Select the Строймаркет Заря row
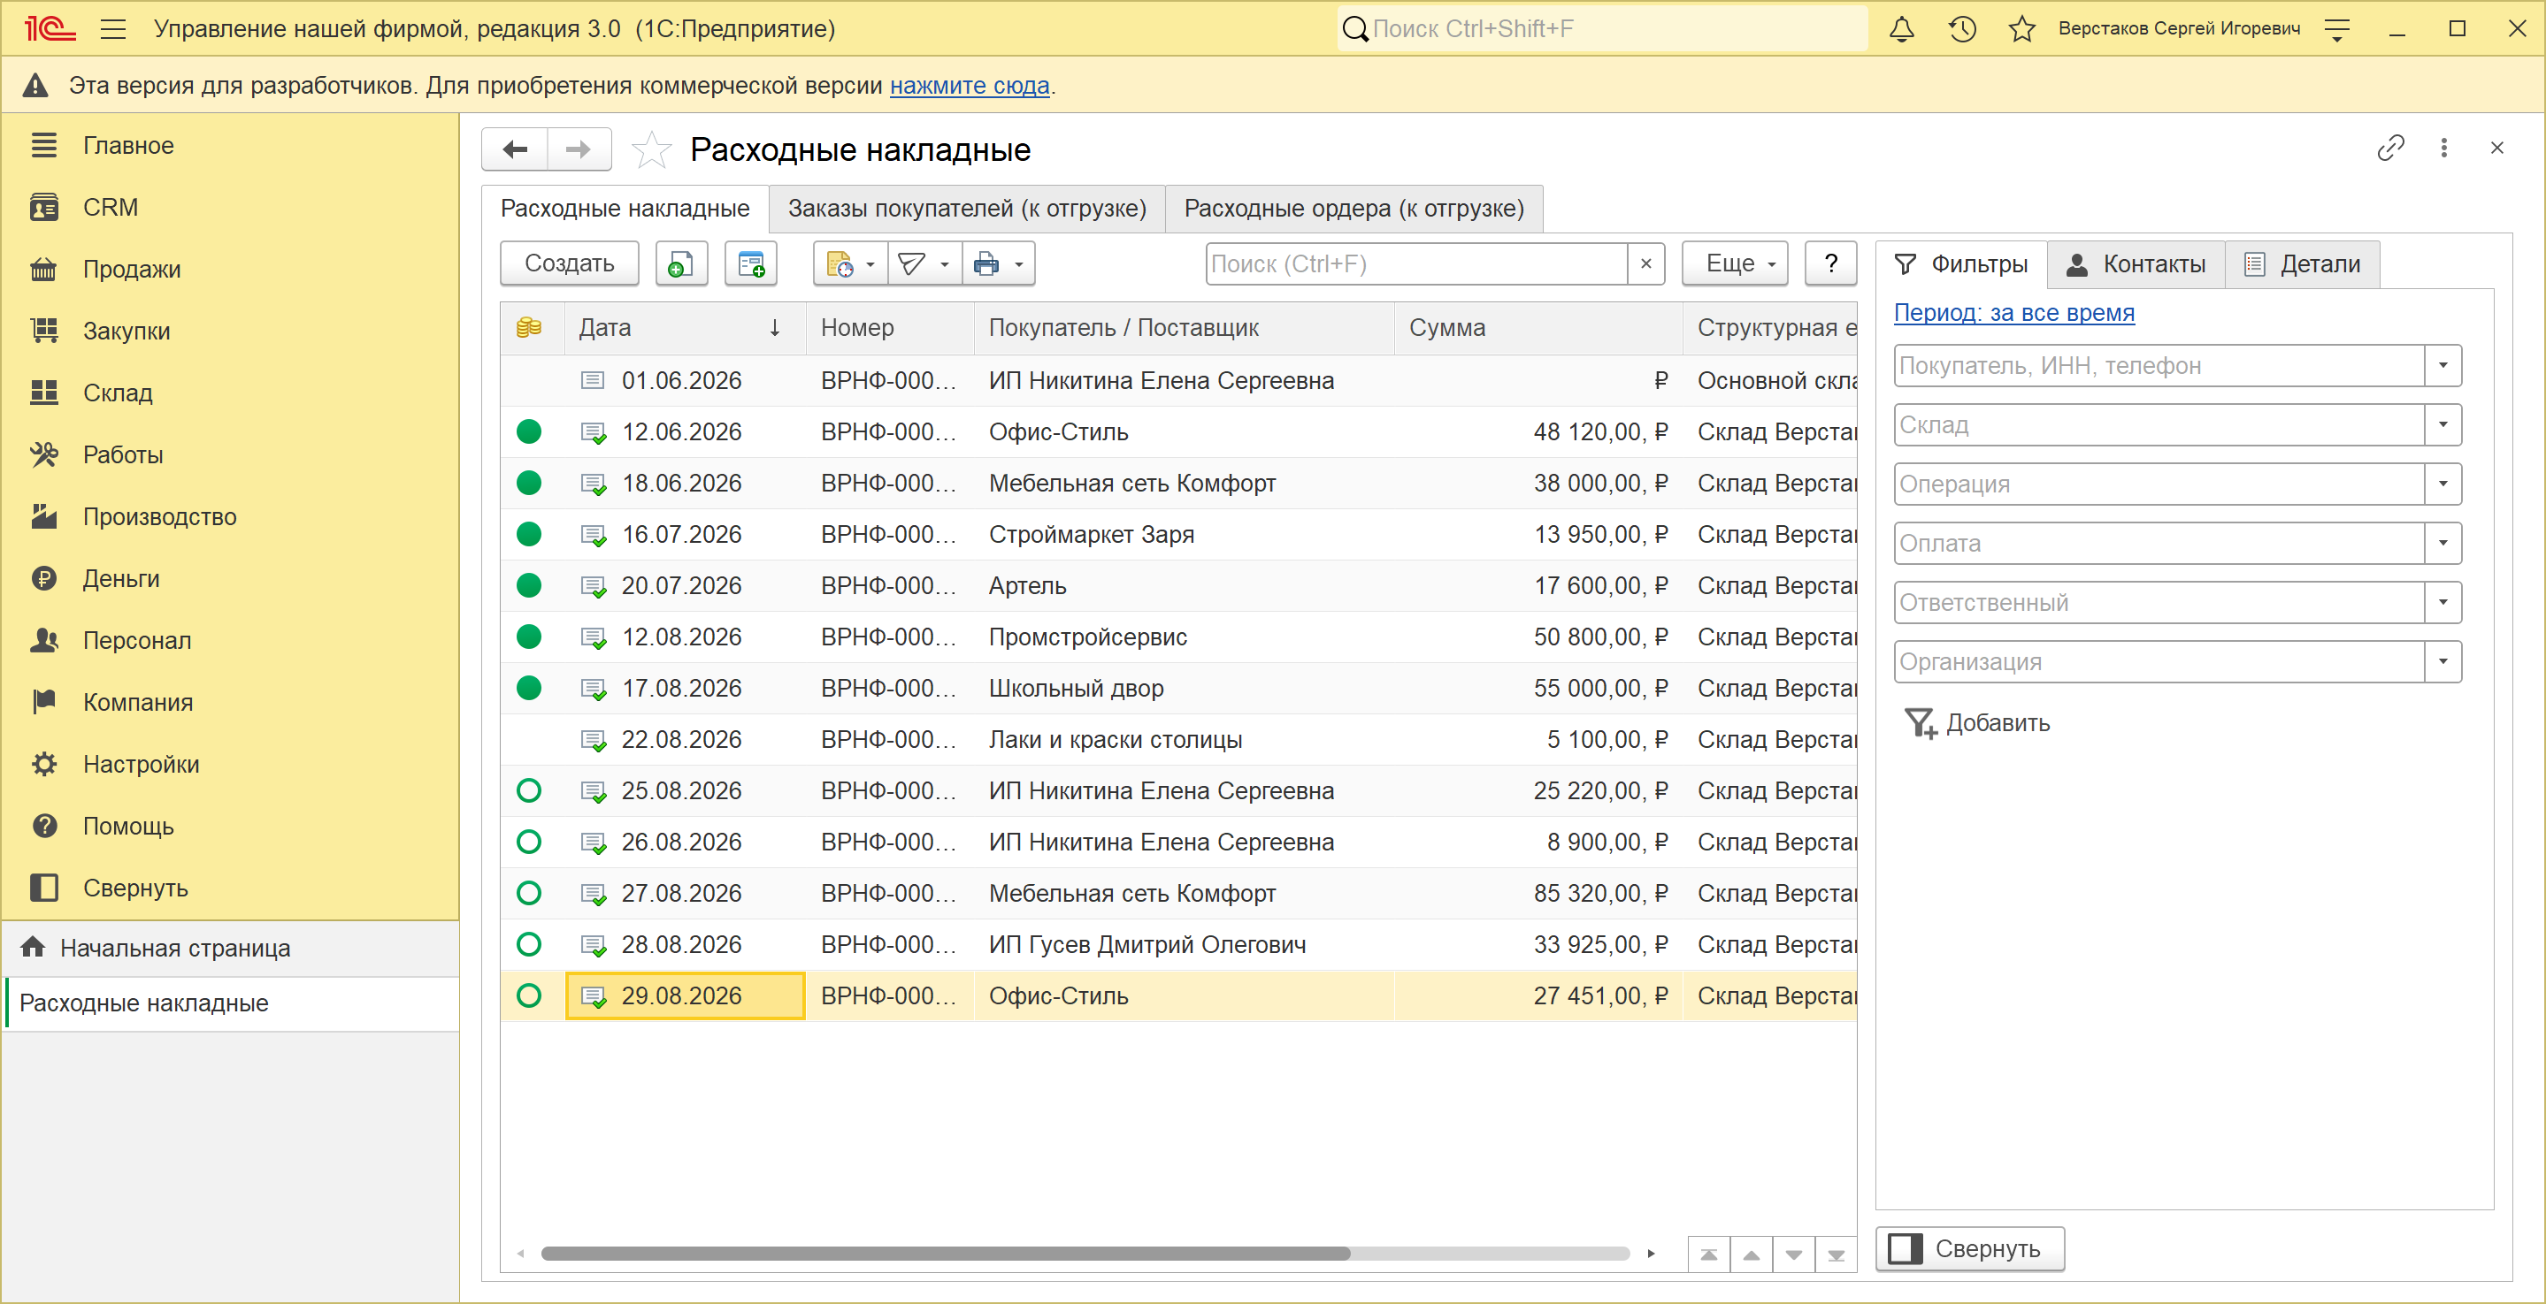The height and width of the screenshot is (1304, 2546). coord(1178,535)
